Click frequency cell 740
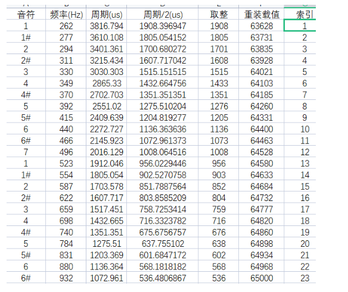348x292 pixels. click(x=66, y=232)
